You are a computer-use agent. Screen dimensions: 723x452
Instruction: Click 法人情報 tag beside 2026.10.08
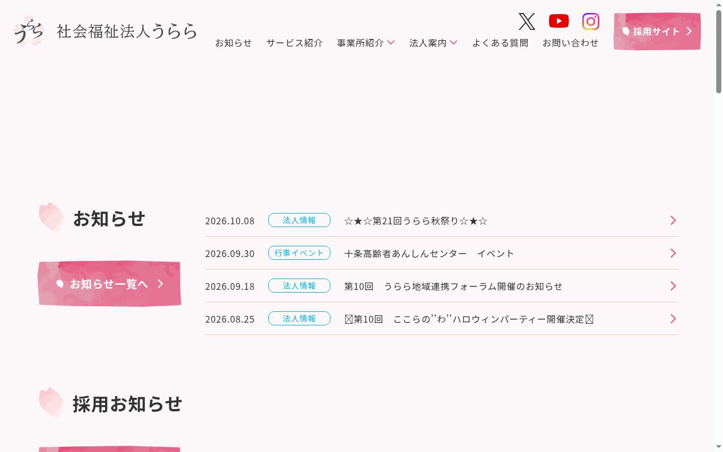299,220
